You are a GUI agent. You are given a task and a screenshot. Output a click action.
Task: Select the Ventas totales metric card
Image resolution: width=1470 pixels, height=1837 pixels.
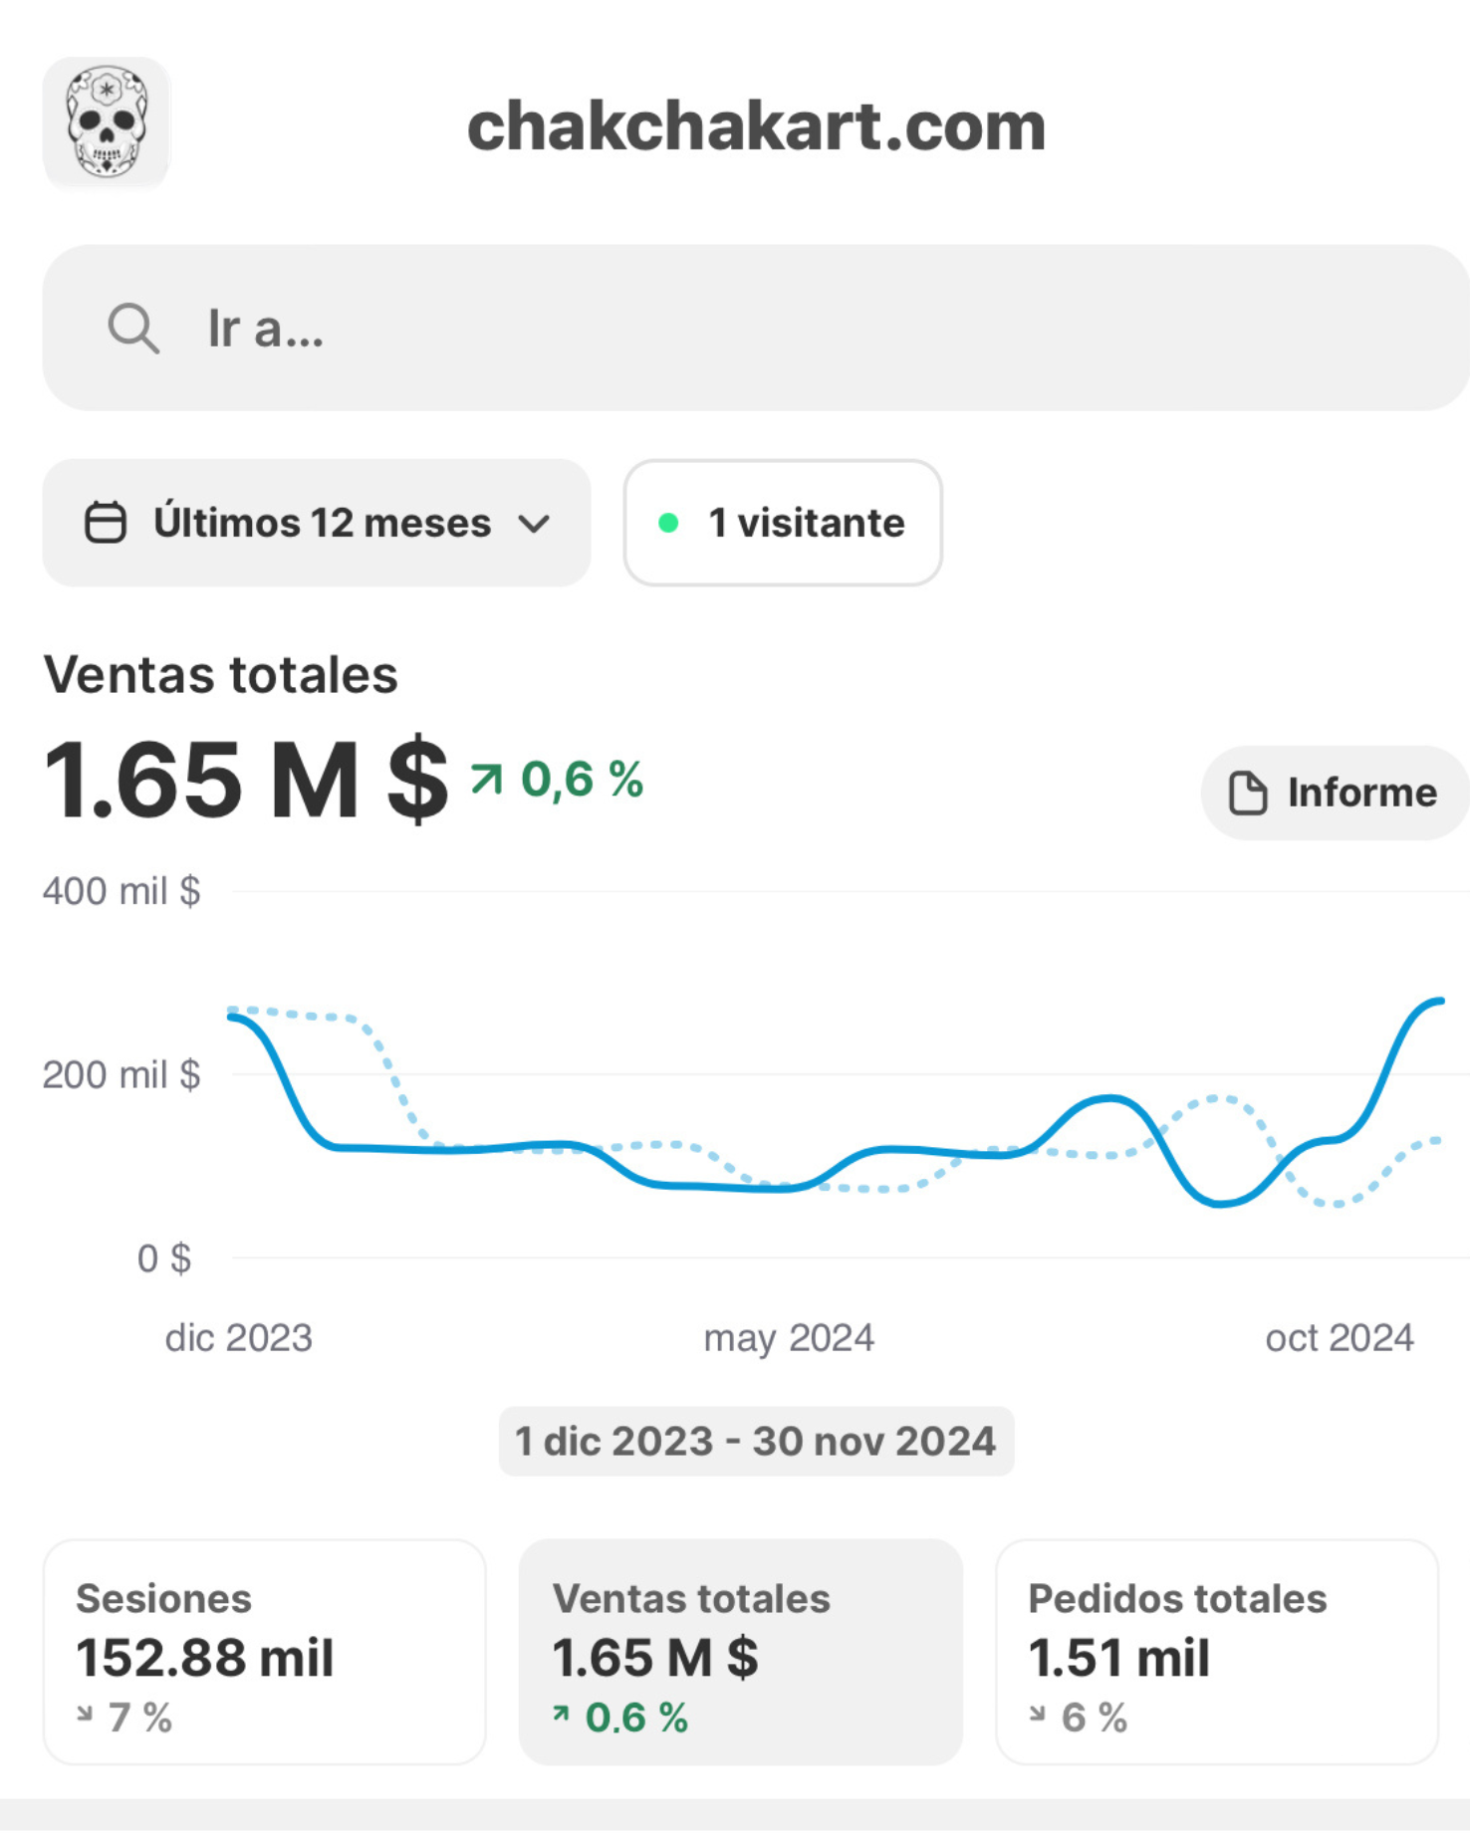click(x=740, y=1652)
